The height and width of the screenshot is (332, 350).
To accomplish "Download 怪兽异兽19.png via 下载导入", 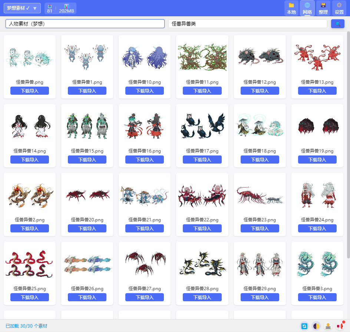I will pyautogui.click(x=317, y=160).
